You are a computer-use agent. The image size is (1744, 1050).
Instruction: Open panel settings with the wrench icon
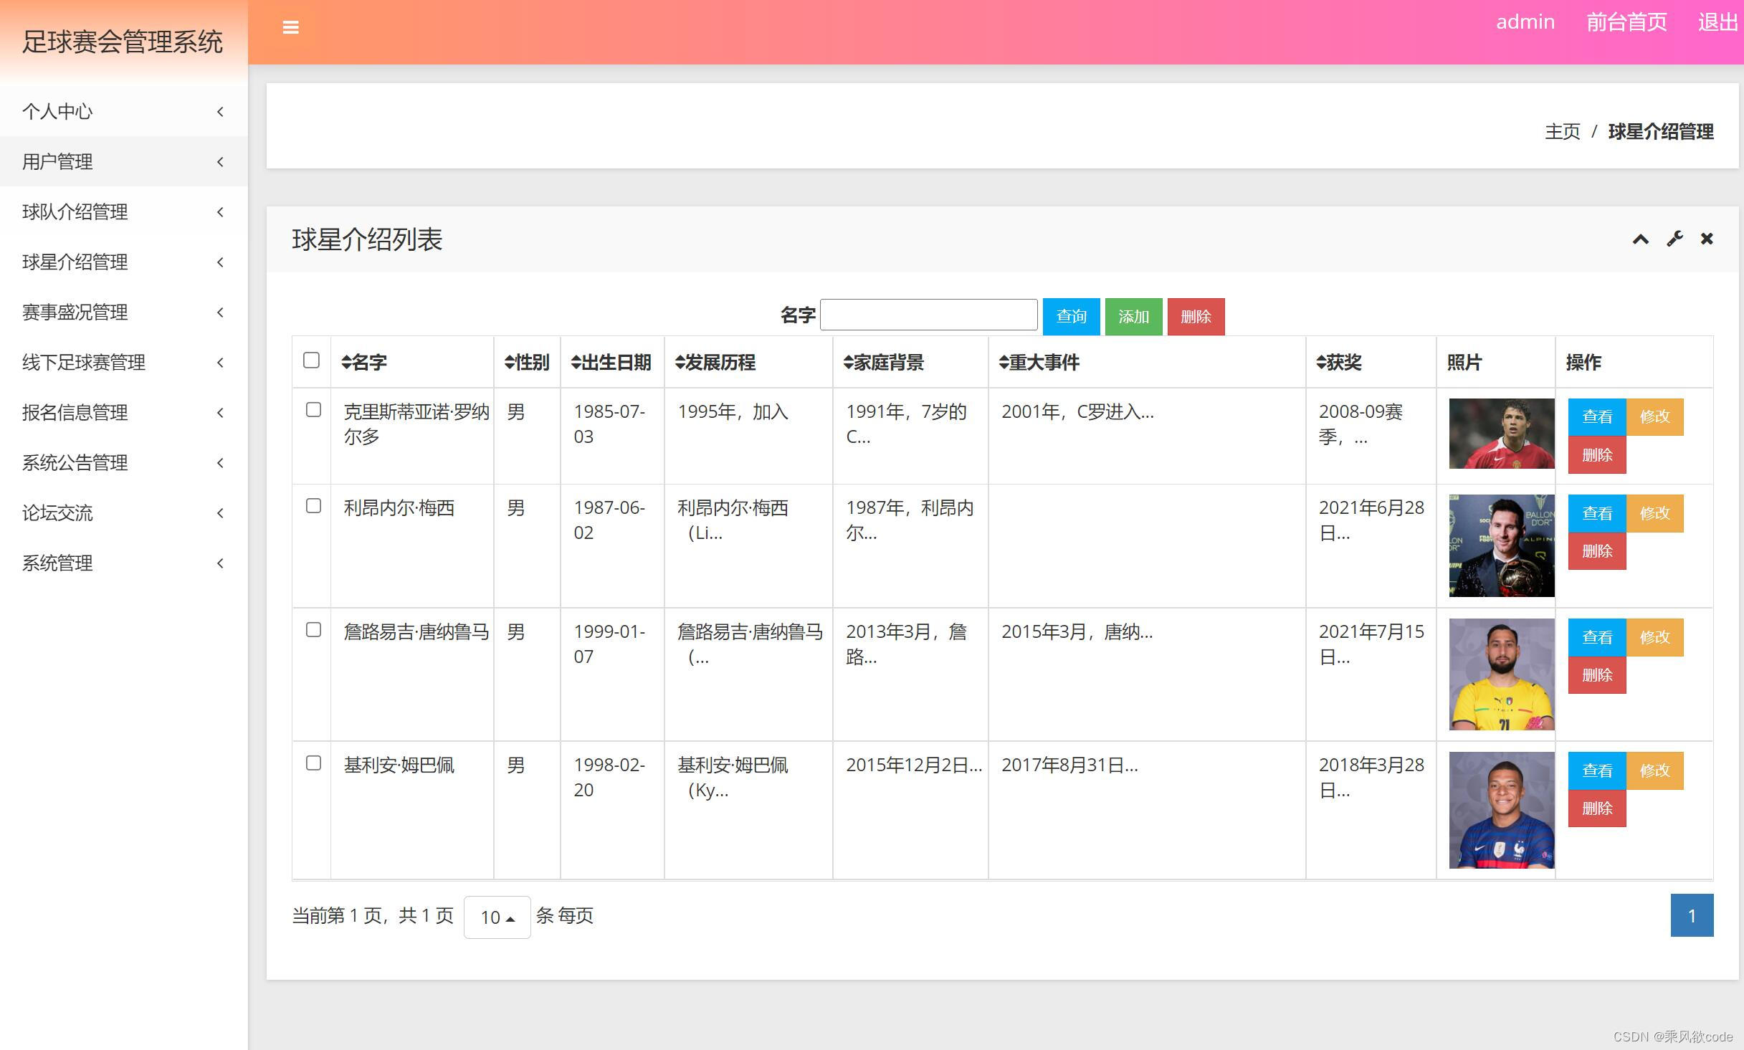click(x=1674, y=239)
